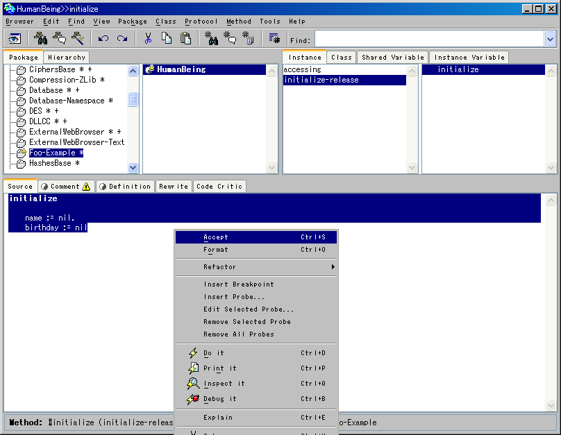
Task: Click the Debug it bug icon
Action: [193, 399]
